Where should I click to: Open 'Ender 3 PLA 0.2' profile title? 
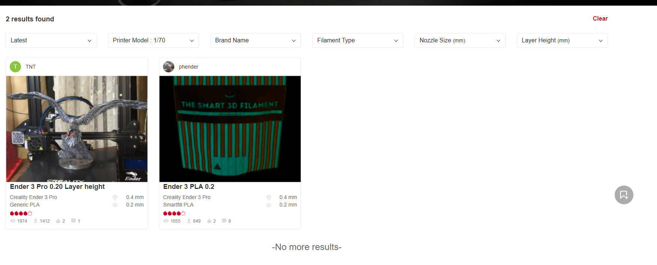189,187
